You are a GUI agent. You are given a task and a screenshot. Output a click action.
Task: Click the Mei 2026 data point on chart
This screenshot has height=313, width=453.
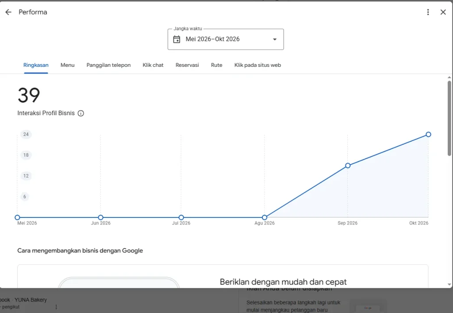[x=17, y=217]
